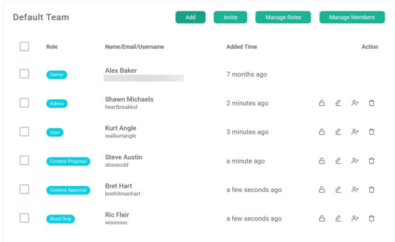Open Manage Members
This screenshot has height=242, width=395.
(x=352, y=17)
